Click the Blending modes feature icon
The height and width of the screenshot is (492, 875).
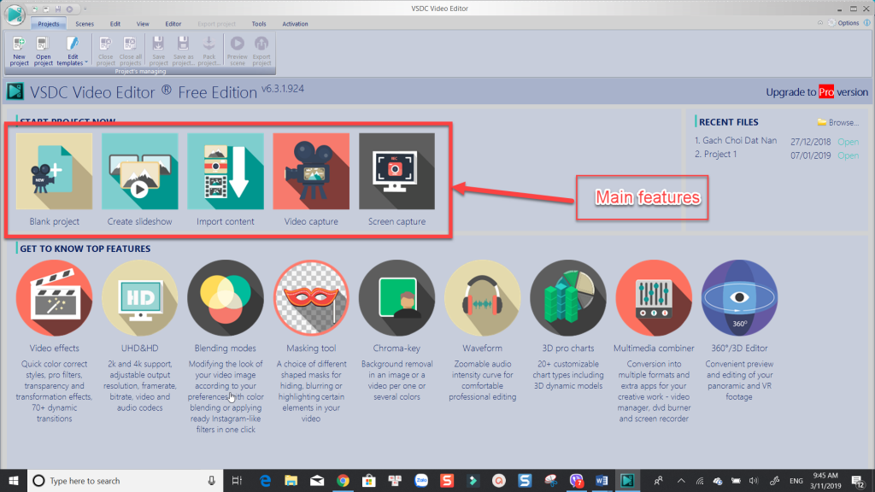click(x=226, y=298)
